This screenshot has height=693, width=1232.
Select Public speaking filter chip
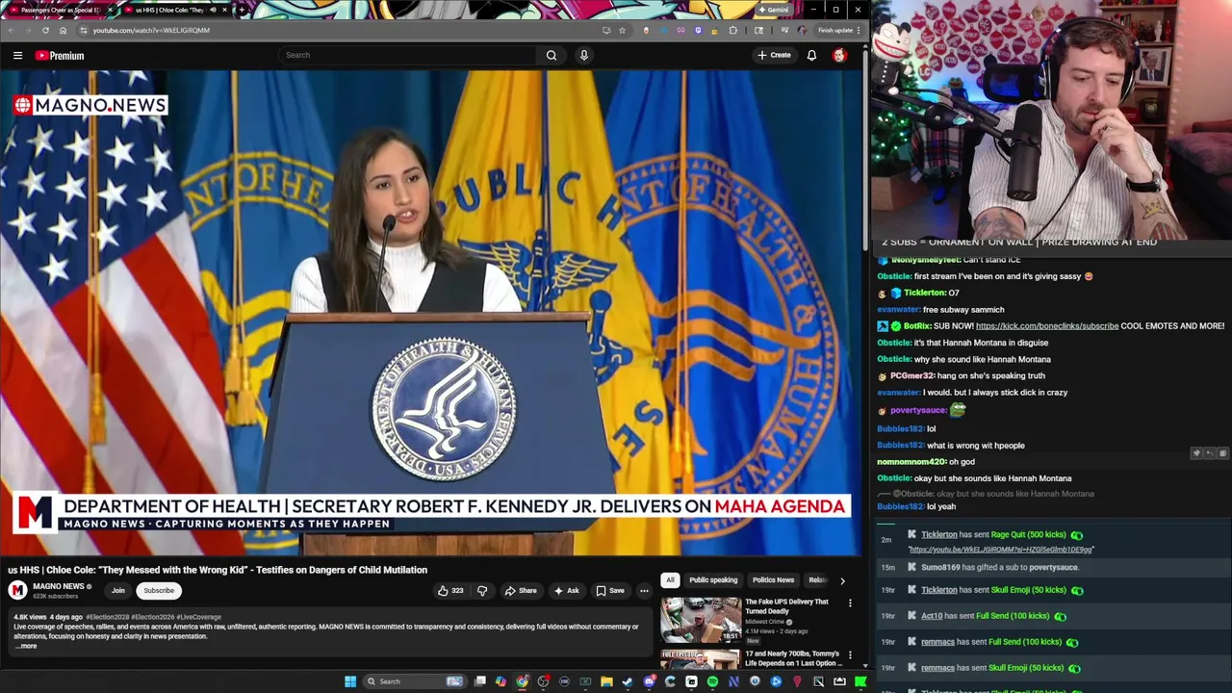click(x=713, y=580)
